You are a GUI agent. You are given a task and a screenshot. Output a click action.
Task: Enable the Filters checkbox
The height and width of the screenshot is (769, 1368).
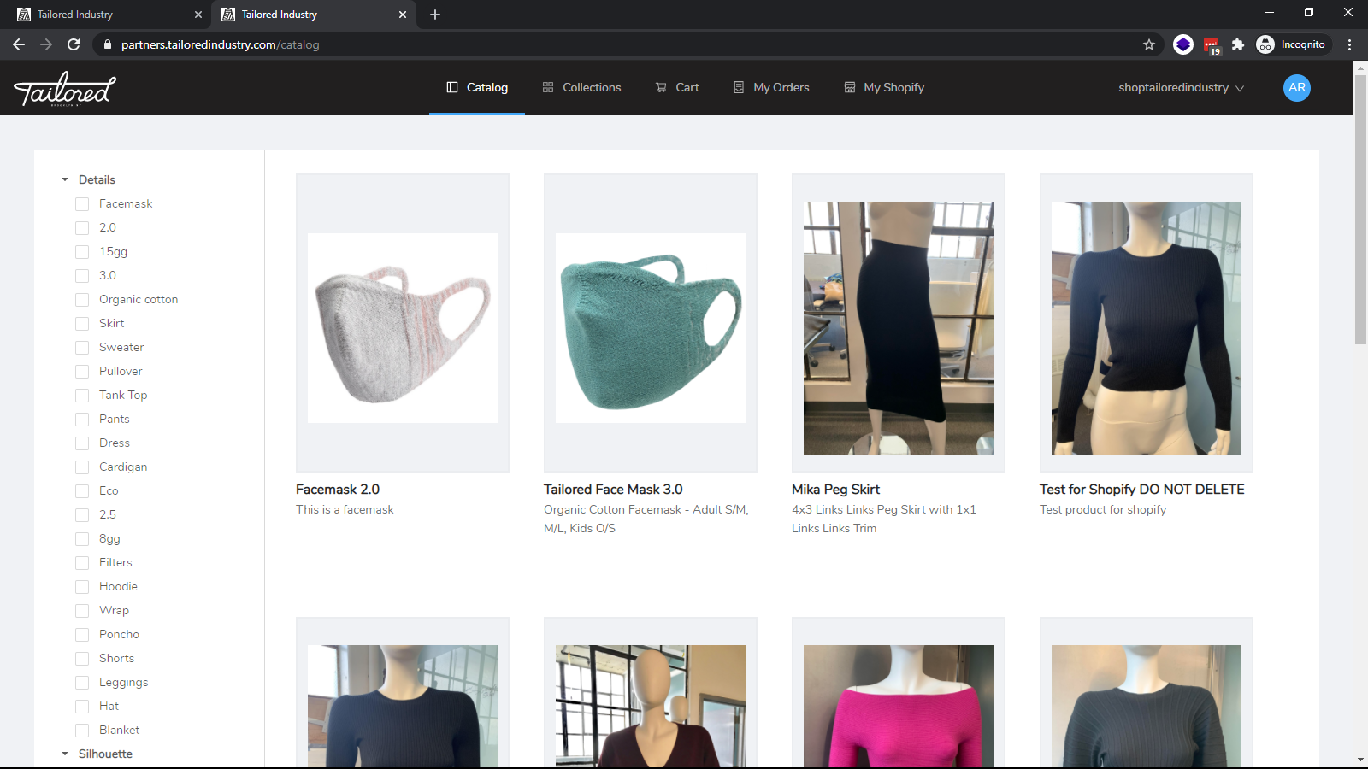(x=82, y=563)
